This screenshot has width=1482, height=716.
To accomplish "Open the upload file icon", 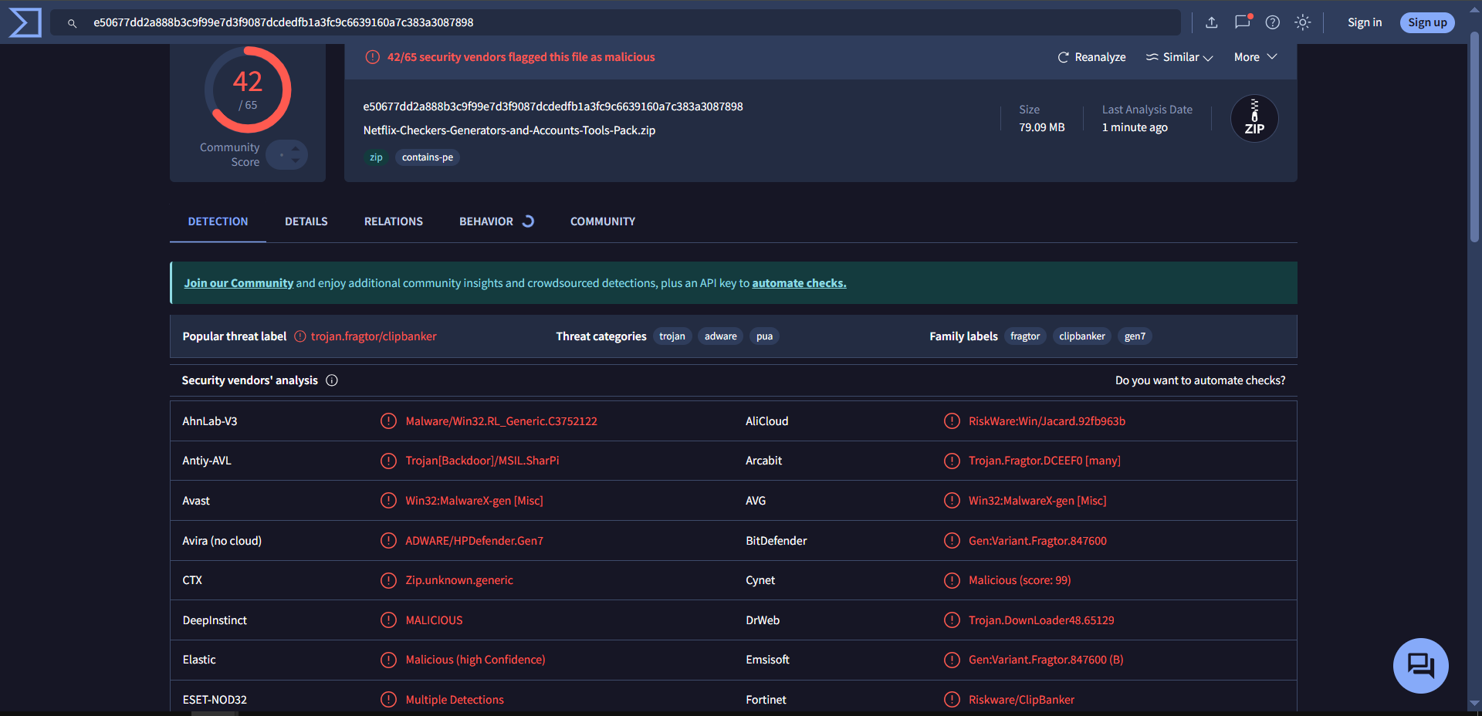I will point(1212,22).
